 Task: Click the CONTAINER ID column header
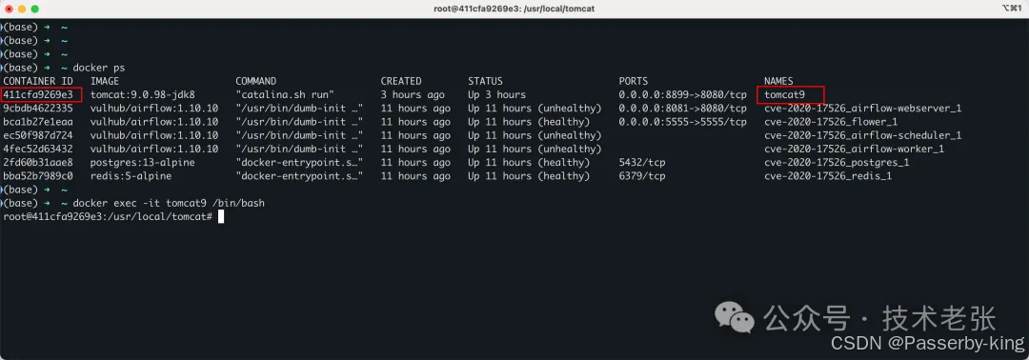(39, 81)
